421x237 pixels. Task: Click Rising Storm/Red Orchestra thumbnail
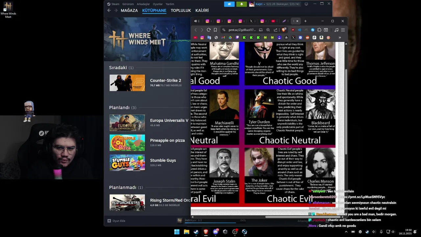[127, 203]
